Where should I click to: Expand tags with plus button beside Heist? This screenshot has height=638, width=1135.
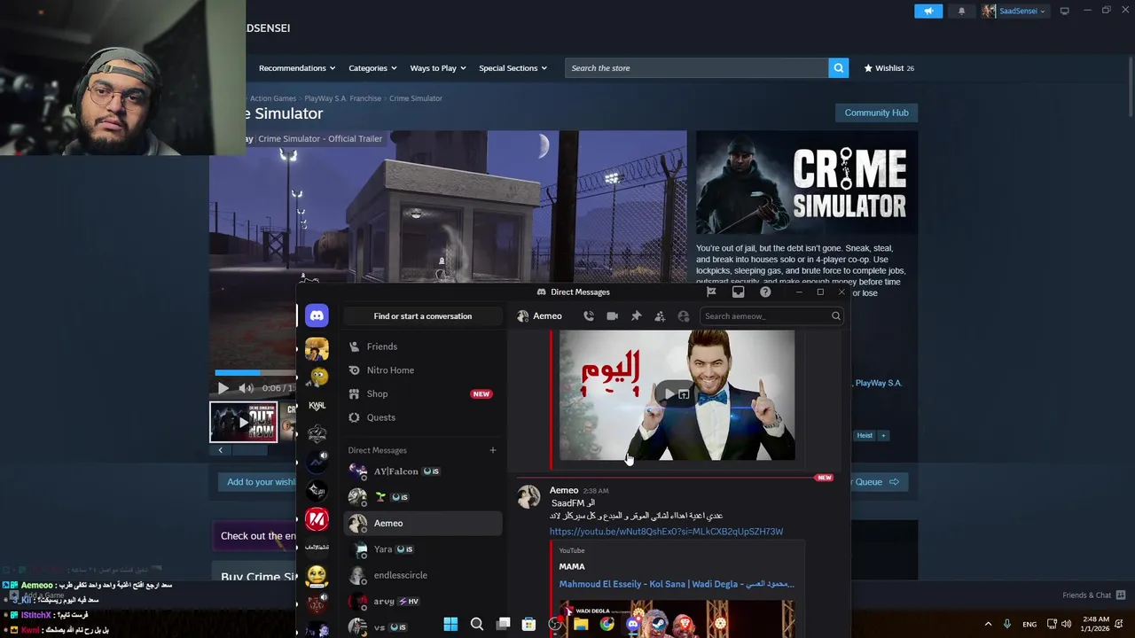pos(882,435)
